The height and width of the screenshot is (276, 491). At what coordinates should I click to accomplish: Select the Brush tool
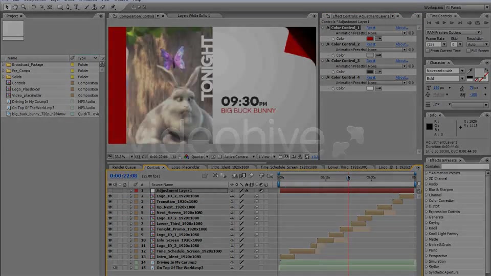pos(86,7)
